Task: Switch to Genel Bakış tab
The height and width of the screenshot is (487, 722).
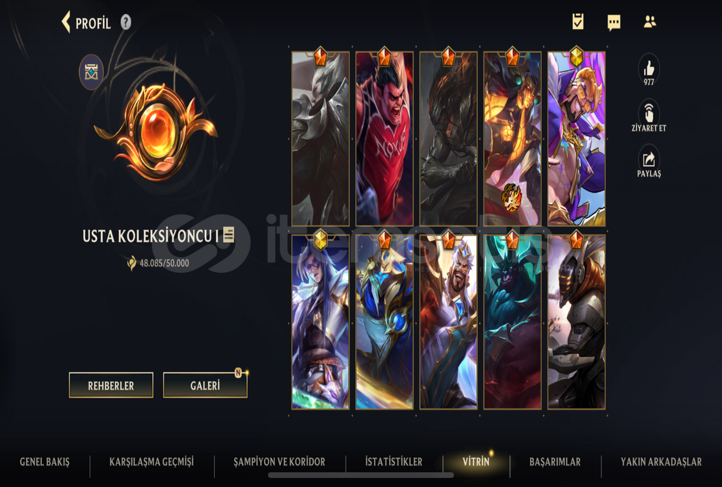Action: (x=45, y=462)
